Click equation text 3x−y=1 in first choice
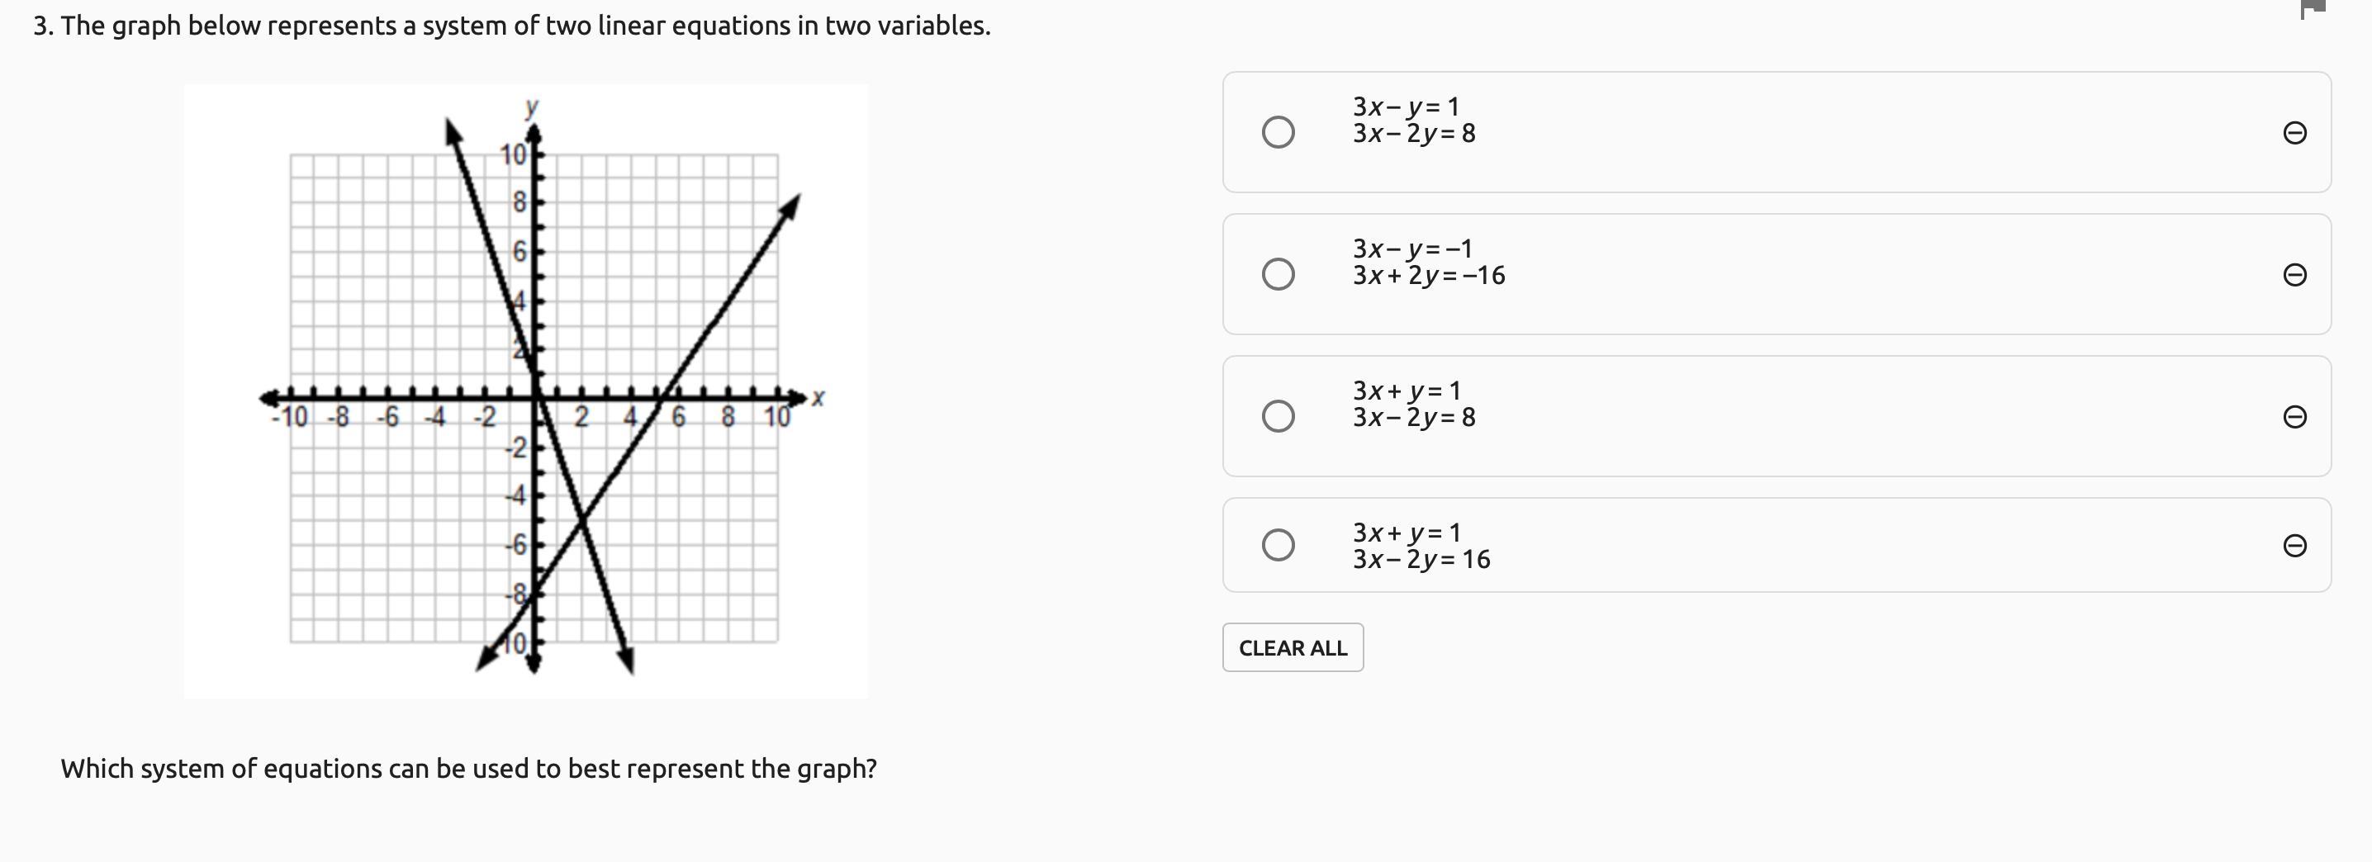The width and height of the screenshot is (2372, 862). point(1405,107)
